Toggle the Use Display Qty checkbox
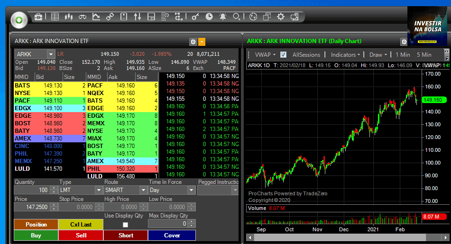This screenshot has height=244, width=451. click(x=125, y=225)
